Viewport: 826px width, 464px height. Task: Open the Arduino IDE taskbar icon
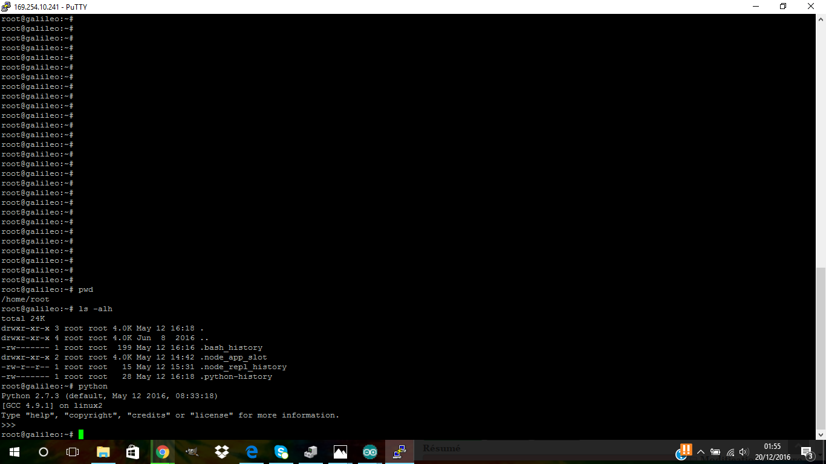[370, 452]
